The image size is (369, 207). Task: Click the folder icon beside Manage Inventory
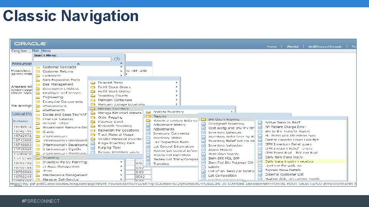[x=93, y=108]
